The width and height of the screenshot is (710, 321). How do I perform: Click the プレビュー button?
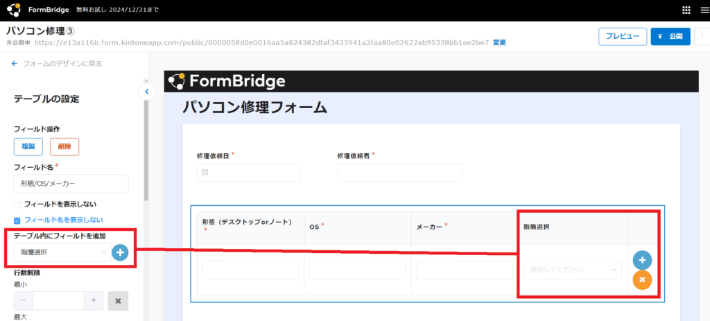[622, 36]
